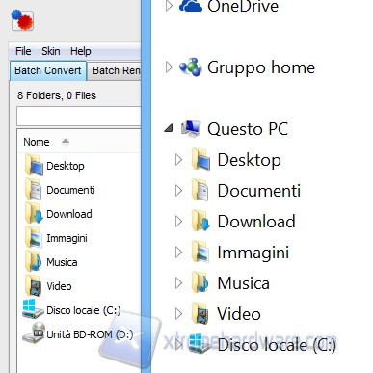Screen dimensions: 373x373
Task: Open the Help menu
Action: 81,51
